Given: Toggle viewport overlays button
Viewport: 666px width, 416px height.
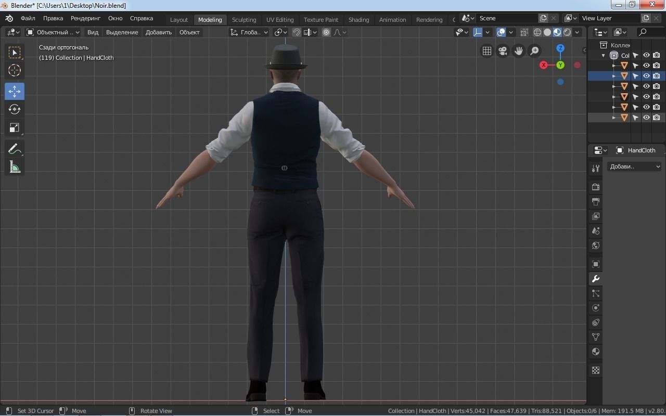Looking at the screenshot, I should [x=501, y=32].
